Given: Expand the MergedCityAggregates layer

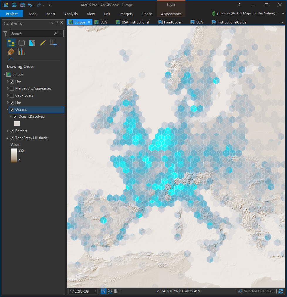Looking at the screenshot, I should 8,88.
